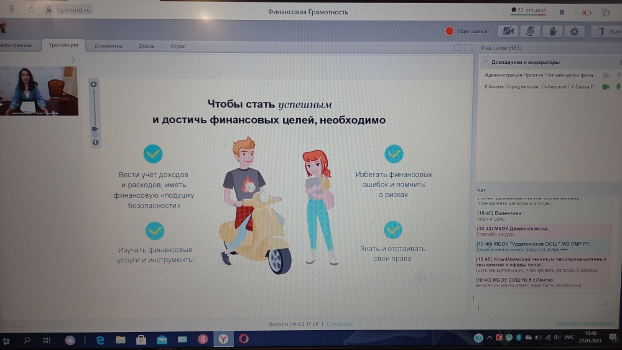Viewport: 622px width, 350px height.
Task: Expand the video panel arrow
Action: pyautogui.click(x=73, y=60)
